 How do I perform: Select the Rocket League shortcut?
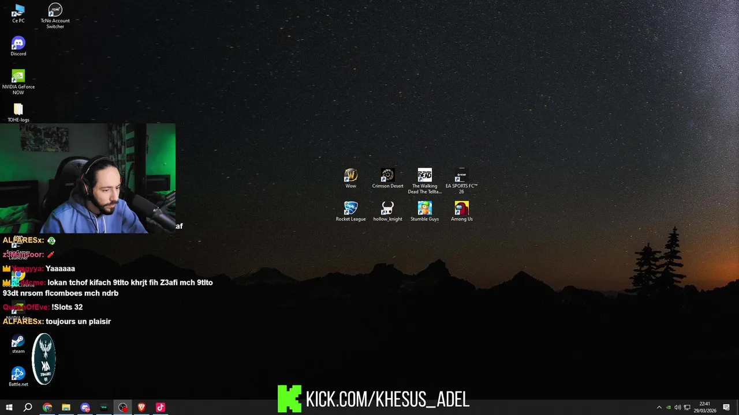tap(350, 211)
